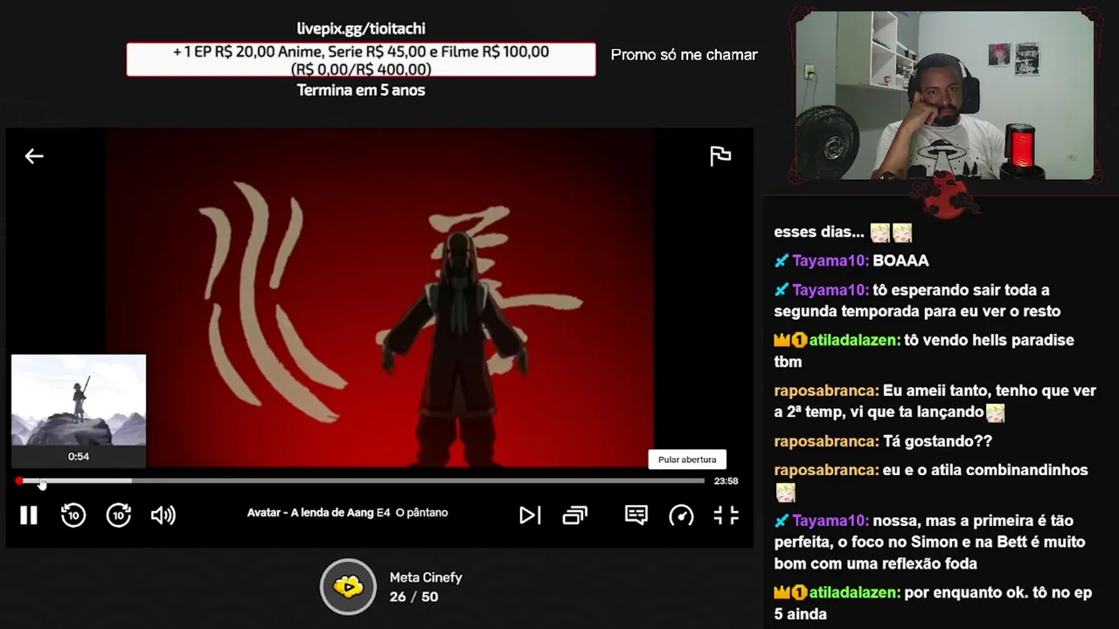Image resolution: width=1119 pixels, height=629 pixels.
Task: Click the crown badge next to atiladalazen ep 5 message
Action: click(782, 592)
